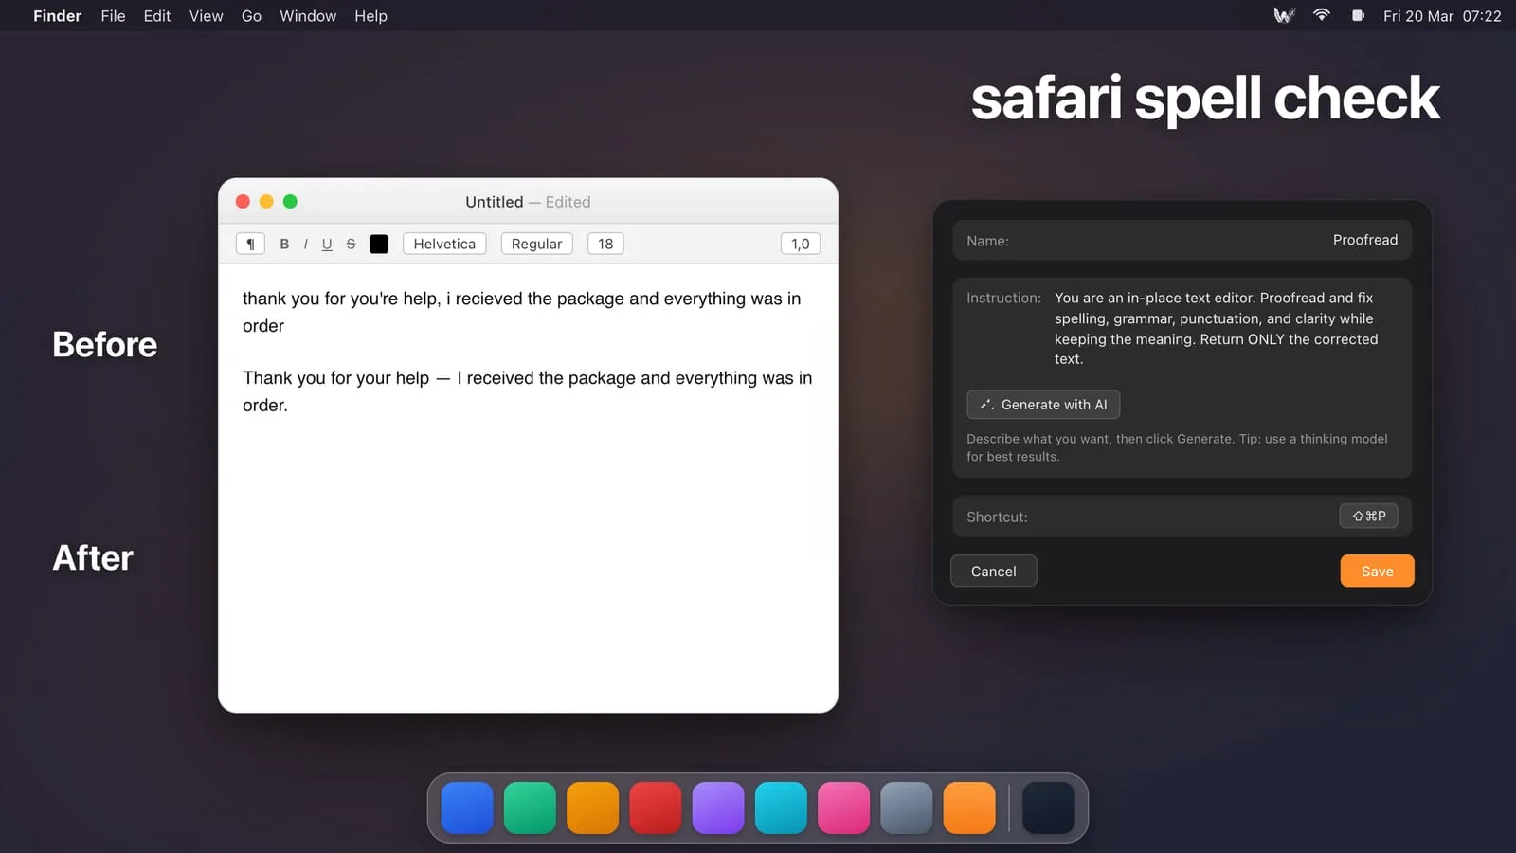The height and width of the screenshot is (853, 1516).
Task: Open the black text color swatch
Action: (x=379, y=244)
